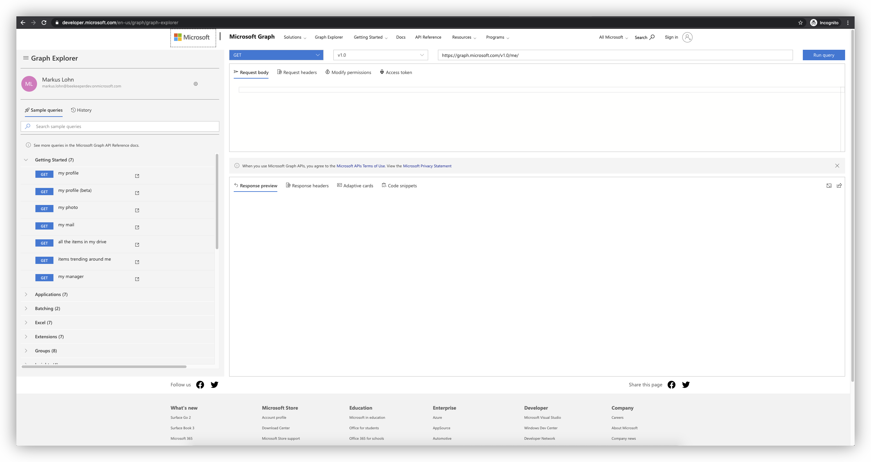Click the Sign in link
Viewport: 871px width, 462px height.
[671, 37]
